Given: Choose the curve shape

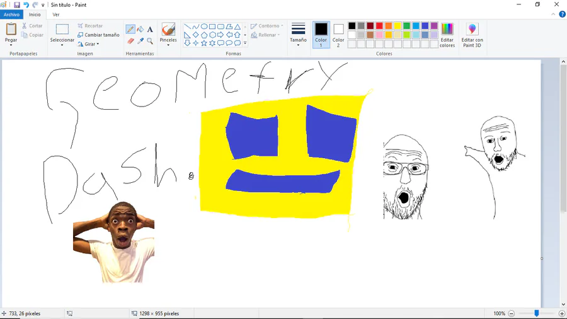Looking at the screenshot, I should click(196, 26).
